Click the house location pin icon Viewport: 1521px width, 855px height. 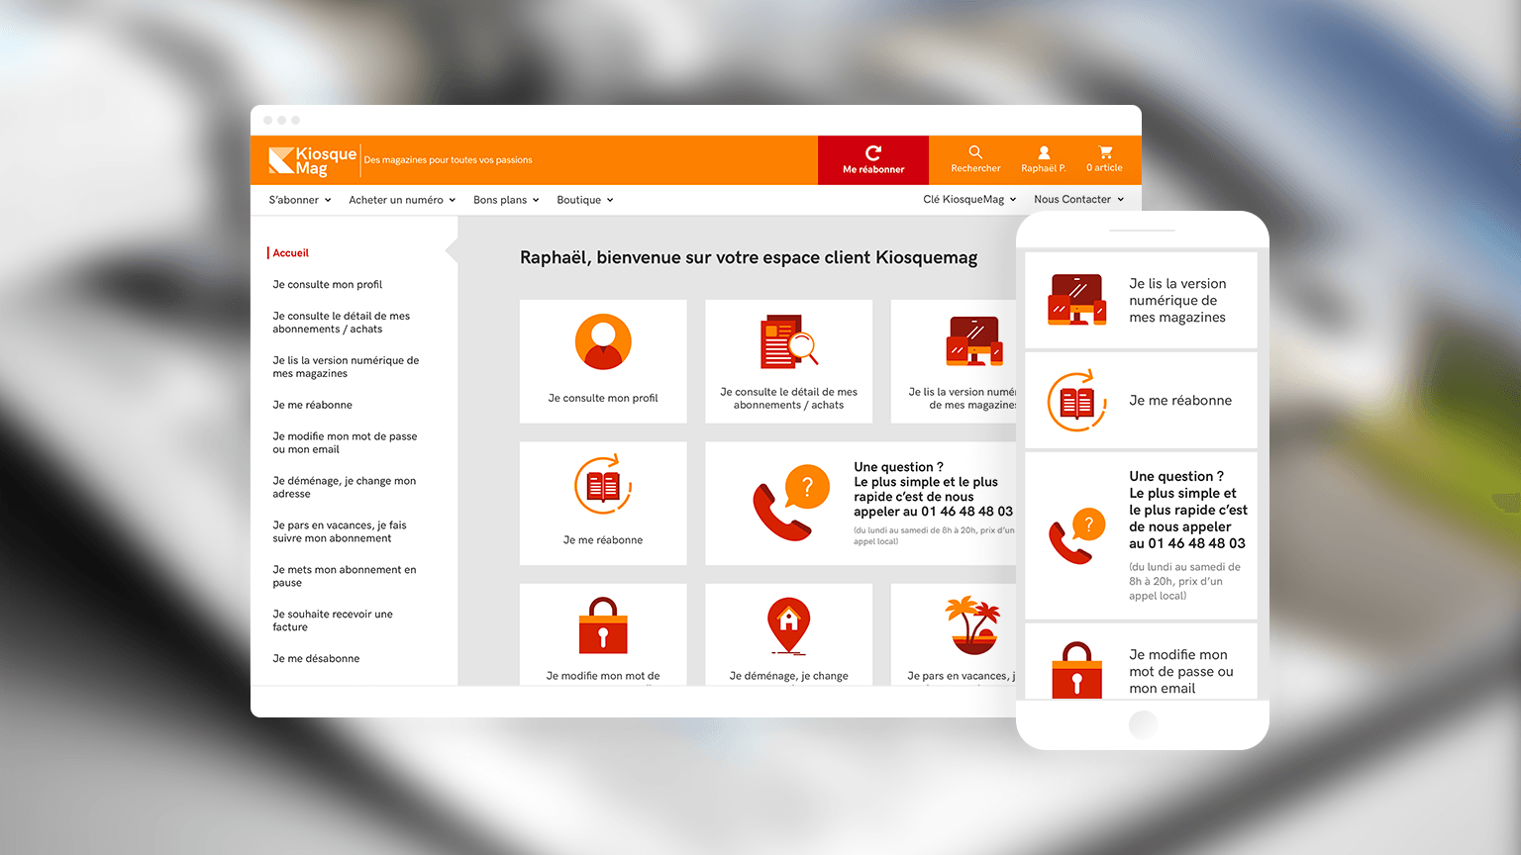click(788, 625)
